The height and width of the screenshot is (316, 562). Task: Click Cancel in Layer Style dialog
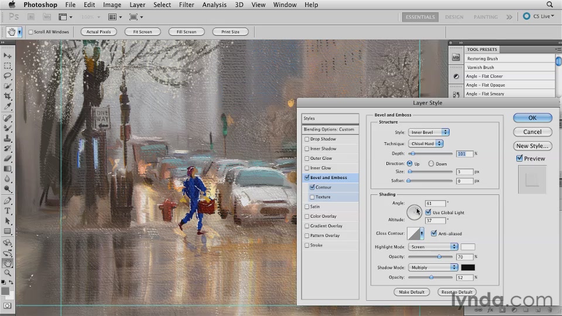[x=532, y=132]
